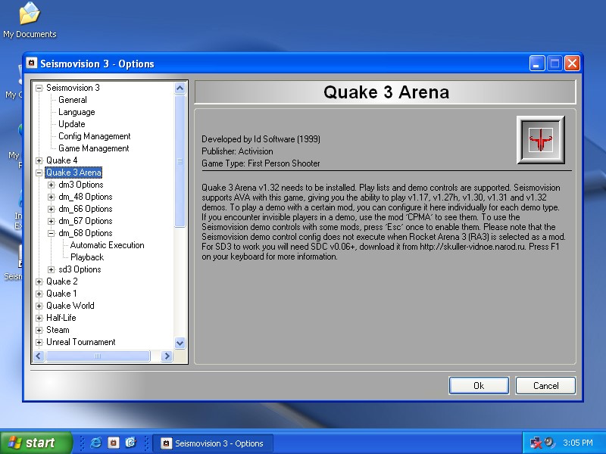The width and height of the screenshot is (606, 454).
Task: Open My Documents desktop folder icon
Action: coord(29,15)
